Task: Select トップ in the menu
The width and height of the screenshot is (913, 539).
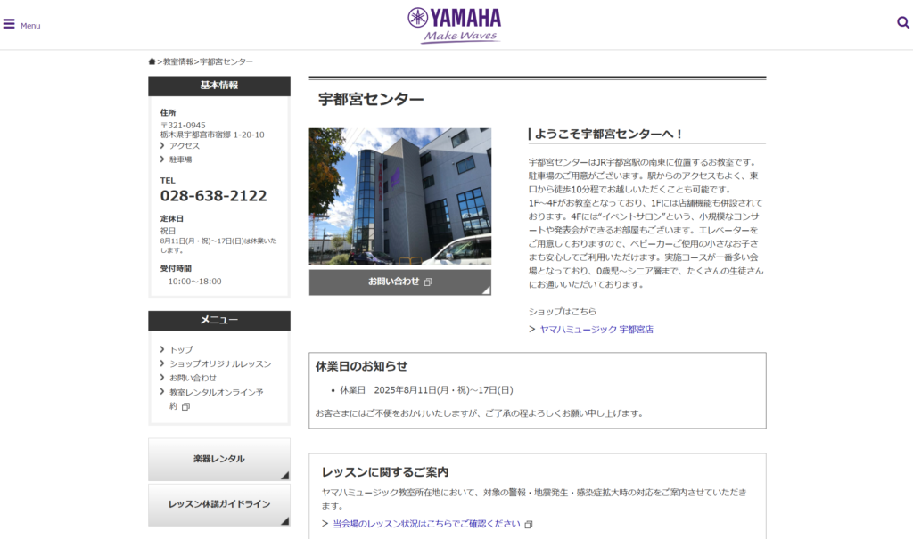Action: click(181, 350)
